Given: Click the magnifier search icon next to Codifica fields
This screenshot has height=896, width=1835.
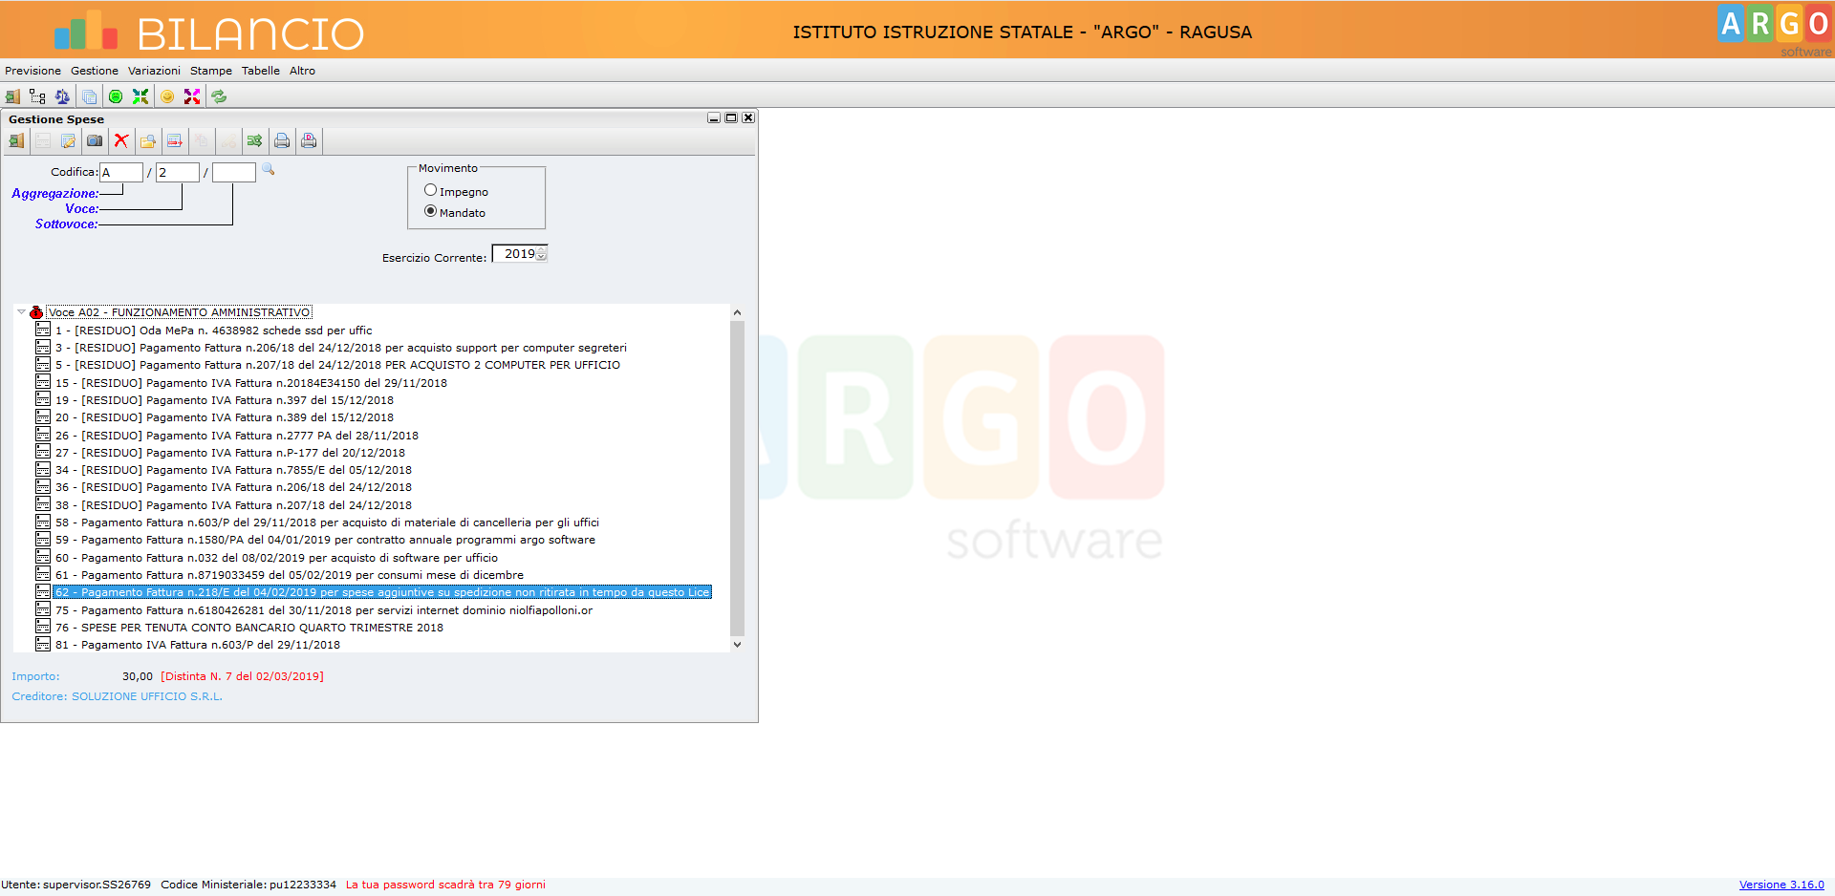Looking at the screenshot, I should (x=269, y=169).
